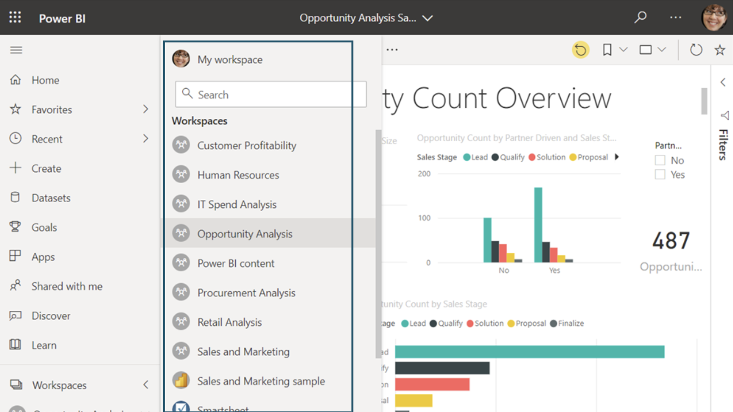This screenshot has height=412, width=733.
Task: Click Proposal legend in upper chart
Action: click(589, 157)
